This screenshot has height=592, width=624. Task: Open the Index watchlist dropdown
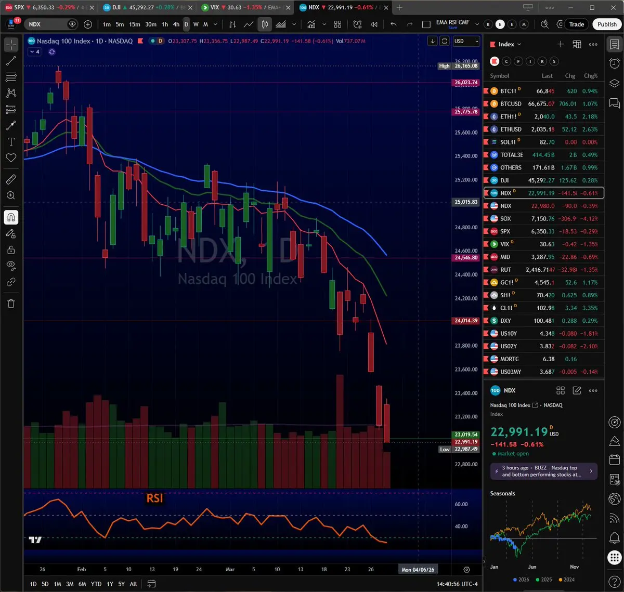point(510,44)
